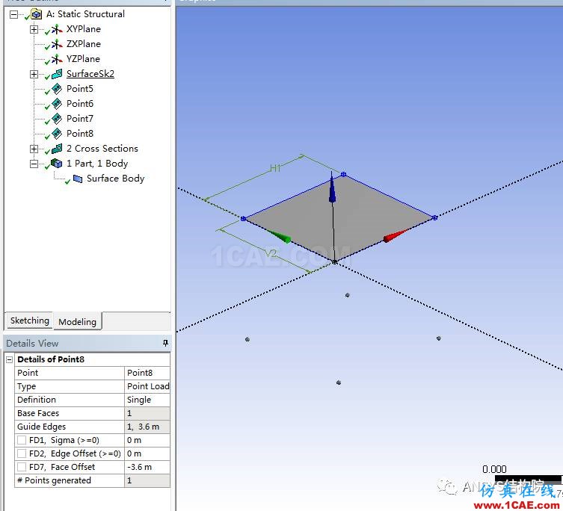Select YZPlane in the tree

(83, 59)
